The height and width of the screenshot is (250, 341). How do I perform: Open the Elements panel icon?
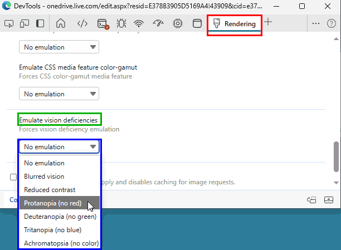coord(82,23)
